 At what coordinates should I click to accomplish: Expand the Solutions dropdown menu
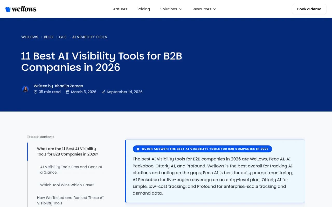(171, 9)
